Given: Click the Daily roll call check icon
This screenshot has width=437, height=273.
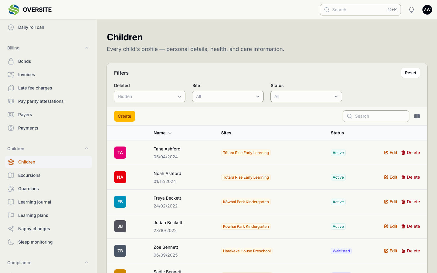Looking at the screenshot, I should point(11,27).
